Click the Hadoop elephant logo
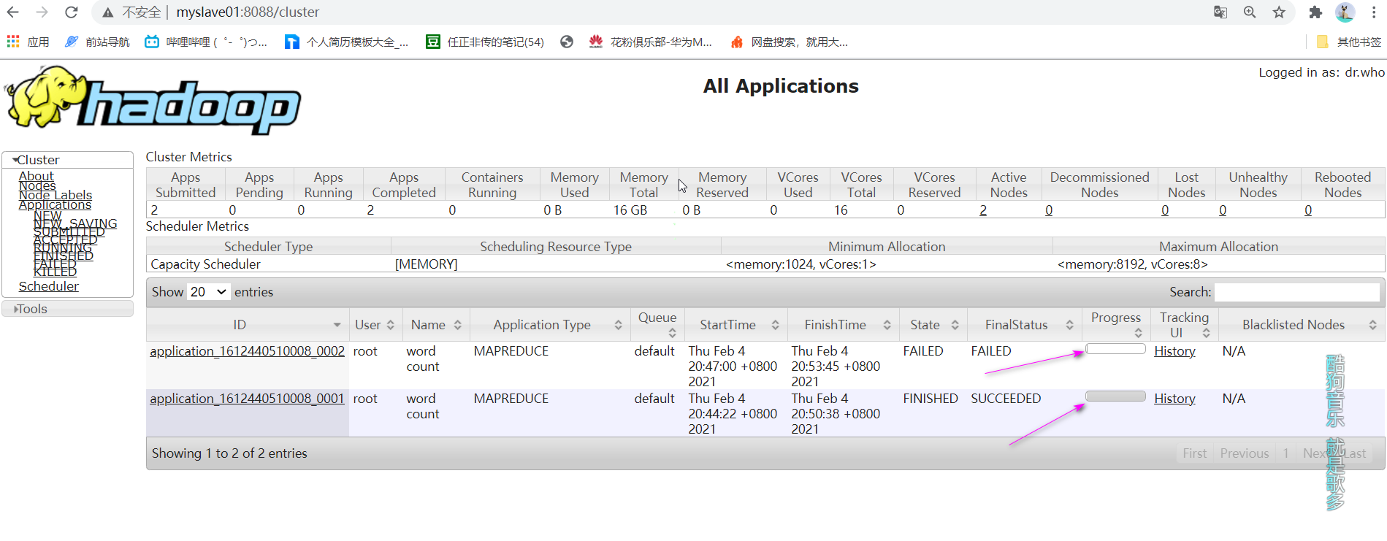Viewport: 1387px width, 541px height. click(153, 101)
